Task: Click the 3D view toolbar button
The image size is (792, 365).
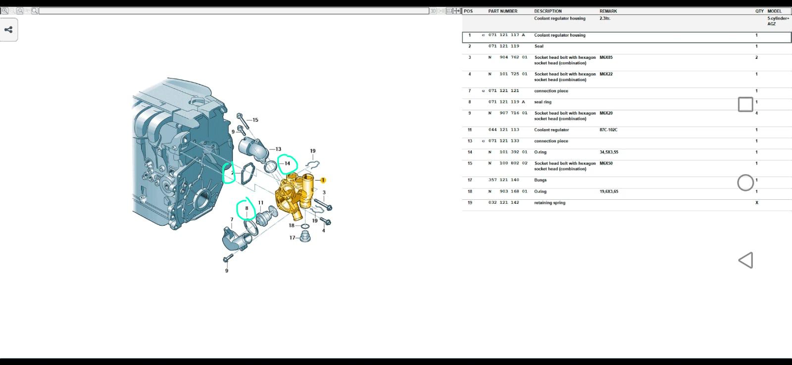Action: 433,11
